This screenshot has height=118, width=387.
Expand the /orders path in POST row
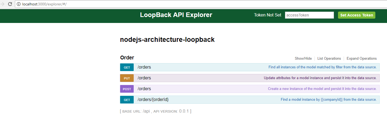(x=144, y=89)
